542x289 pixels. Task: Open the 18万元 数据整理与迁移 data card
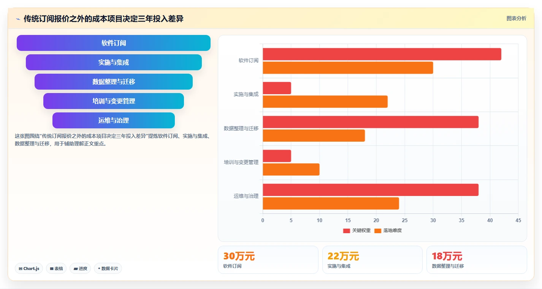[x=477, y=260]
